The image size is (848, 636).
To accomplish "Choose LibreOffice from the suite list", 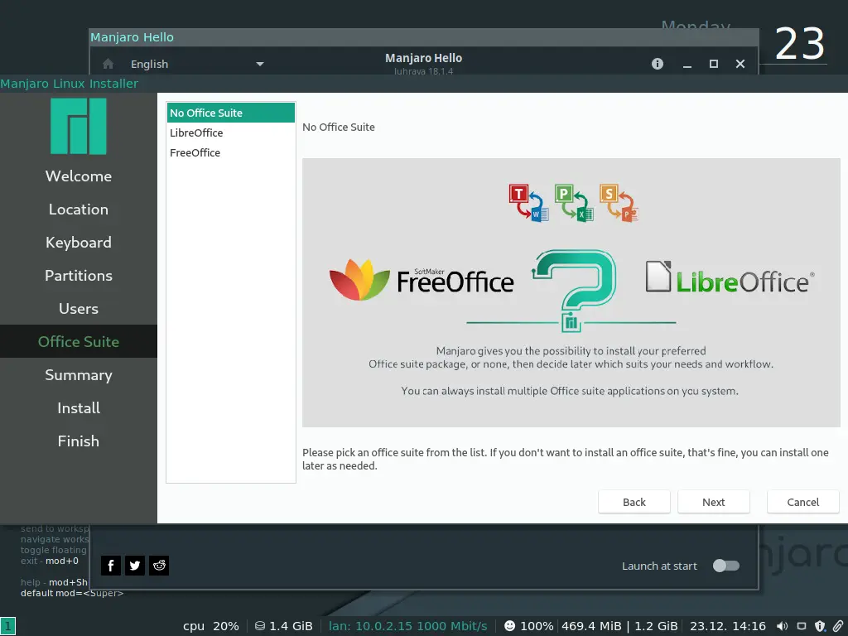I will [x=231, y=132].
